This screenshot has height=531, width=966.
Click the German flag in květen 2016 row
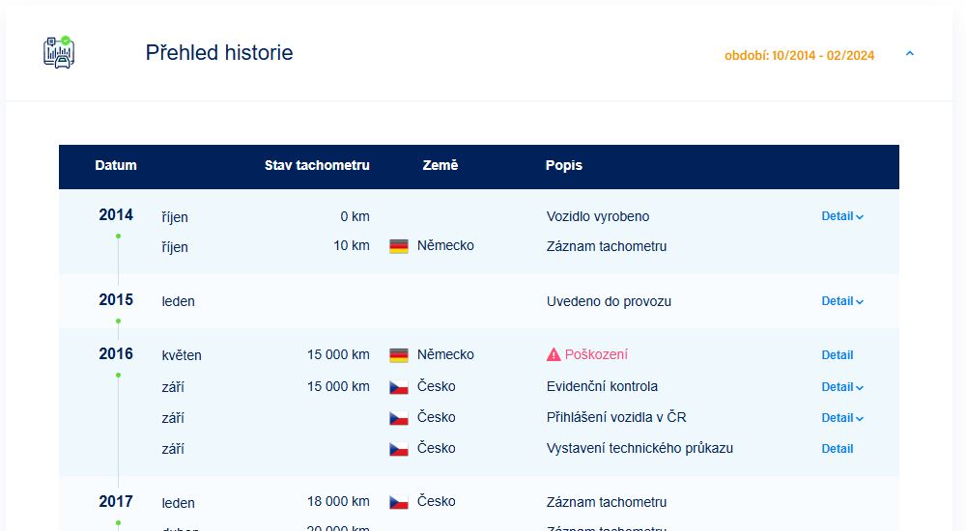399,355
